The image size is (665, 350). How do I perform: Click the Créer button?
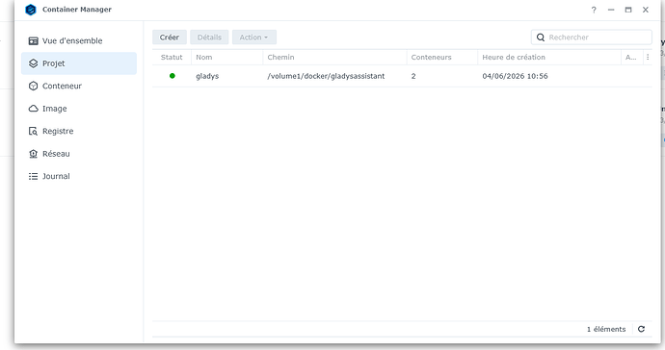tap(170, 37)
